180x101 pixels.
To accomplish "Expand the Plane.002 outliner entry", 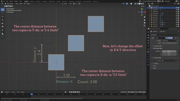I will pyautogui.click(x=150, y=15).
